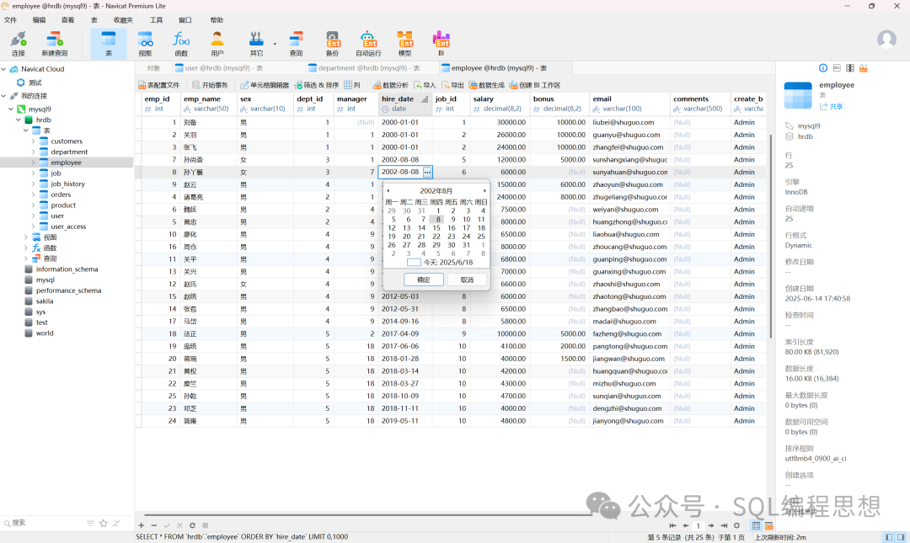
Task: Click the 筛选 & 排序 button
Action: (316, 85)
